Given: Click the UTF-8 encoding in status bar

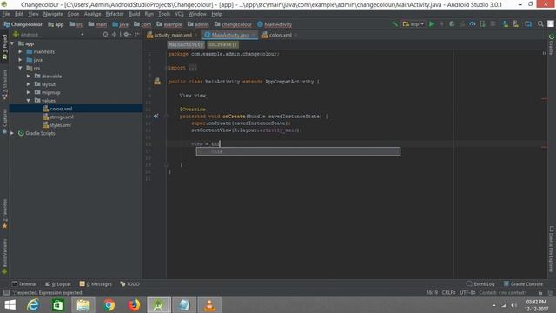Looking at the screenshot, I should [467, 293].
